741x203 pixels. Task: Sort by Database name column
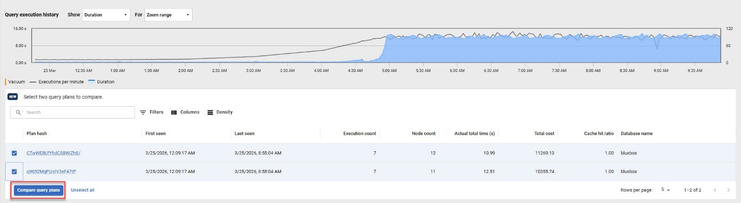[636, 134]
